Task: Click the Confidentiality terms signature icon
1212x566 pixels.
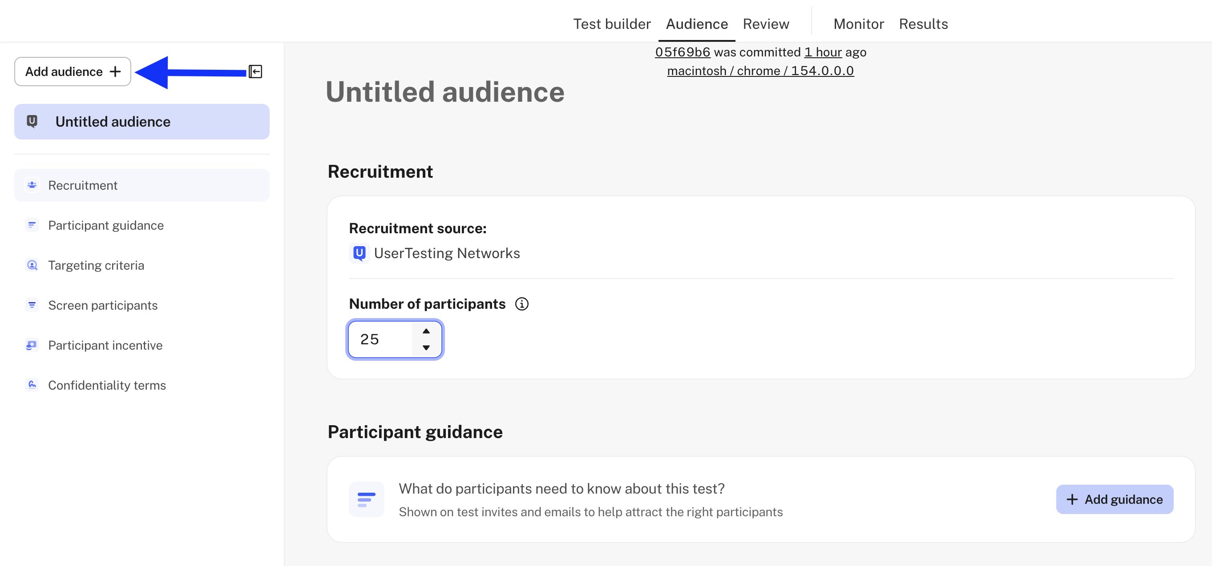Action: tap(32, 385)
